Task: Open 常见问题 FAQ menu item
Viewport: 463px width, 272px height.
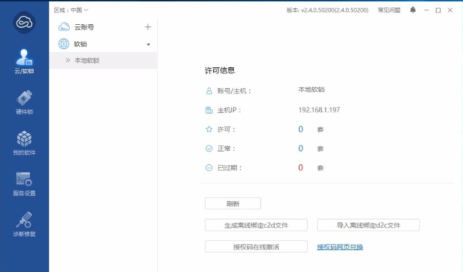Action: click(389, 10)
